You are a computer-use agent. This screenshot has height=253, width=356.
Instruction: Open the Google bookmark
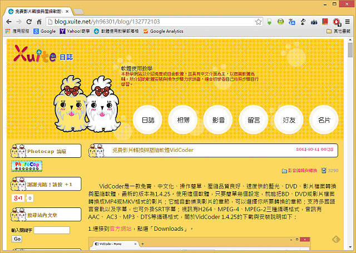[44, 31]
